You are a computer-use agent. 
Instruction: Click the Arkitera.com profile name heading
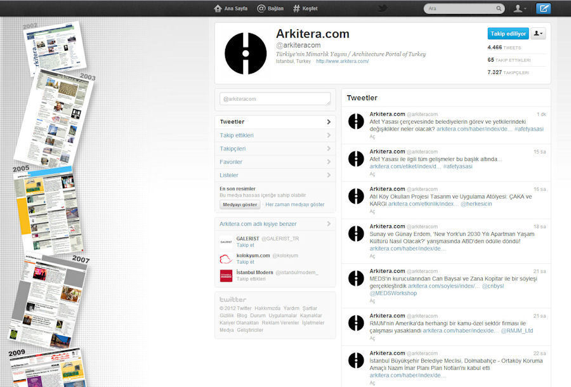click(x=313, y=34)
